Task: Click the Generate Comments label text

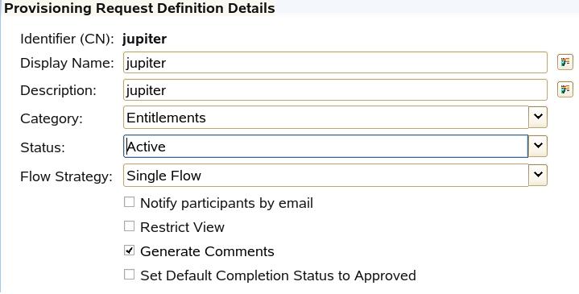Action: (207, 251)
